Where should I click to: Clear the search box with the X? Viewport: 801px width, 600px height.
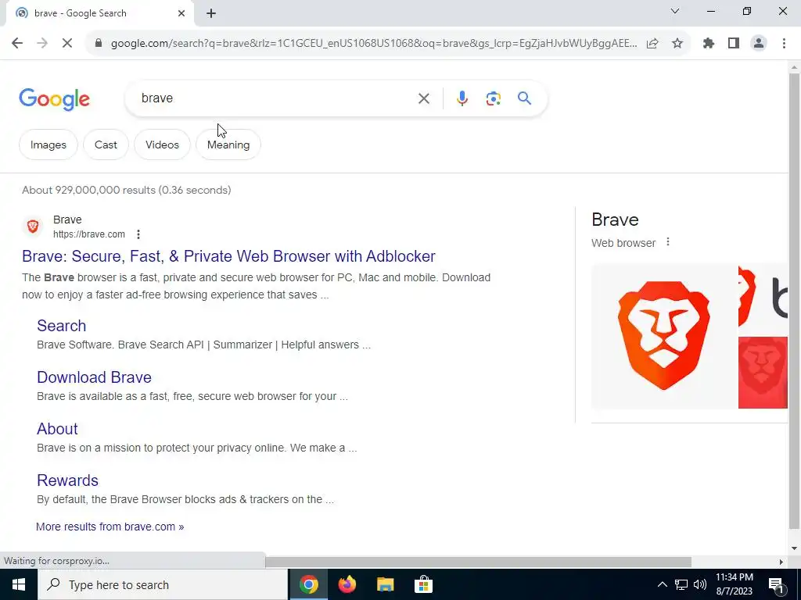(x=423, y=98)
